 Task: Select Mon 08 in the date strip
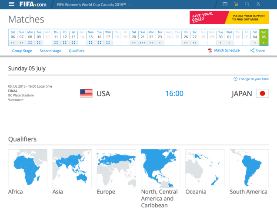point(30,37)
